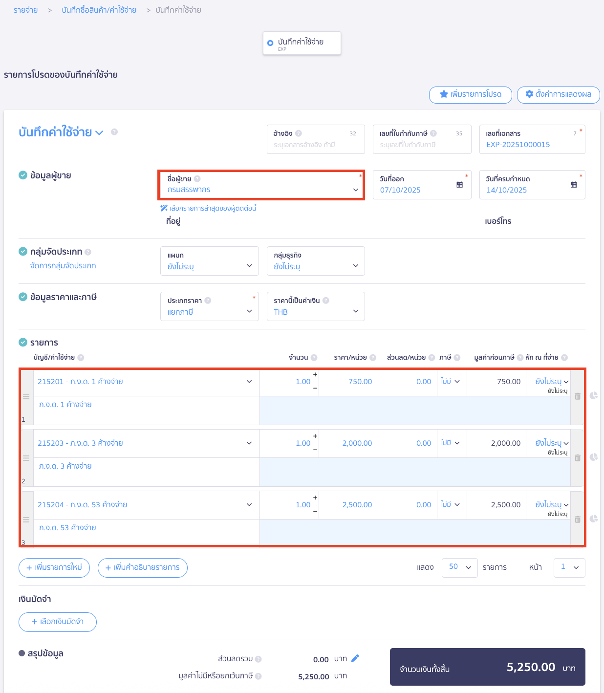Screen dimensions: 604x693
Task: Navigate to บันทึกซื้อสินค้า/ค่าใช้จ่าย breadcrumb
Action: pyautogui.click(x=99, y=10)
